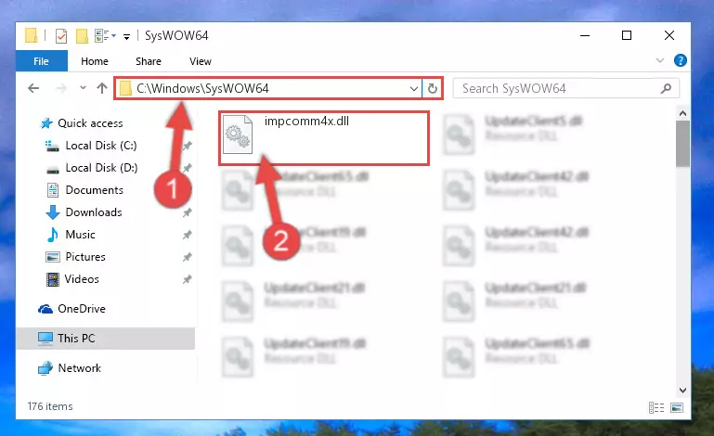Open the Help question mark icon

coord(681,60)
